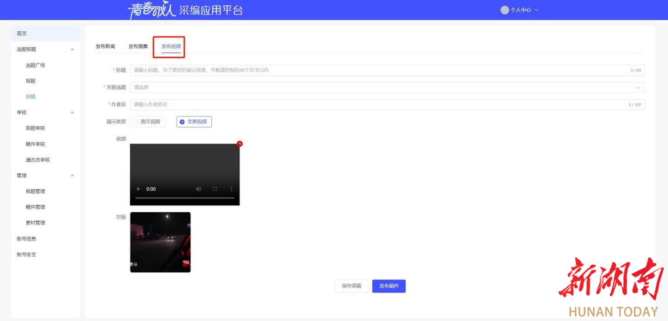Play the uploaded video
The height and width of the screenshot is (321, 668).
[x=138, y=189]
